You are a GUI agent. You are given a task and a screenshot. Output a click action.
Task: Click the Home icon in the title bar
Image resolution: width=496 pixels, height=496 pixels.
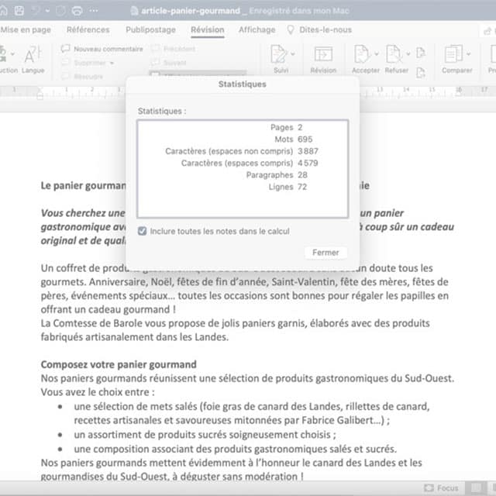coord(3,11)
